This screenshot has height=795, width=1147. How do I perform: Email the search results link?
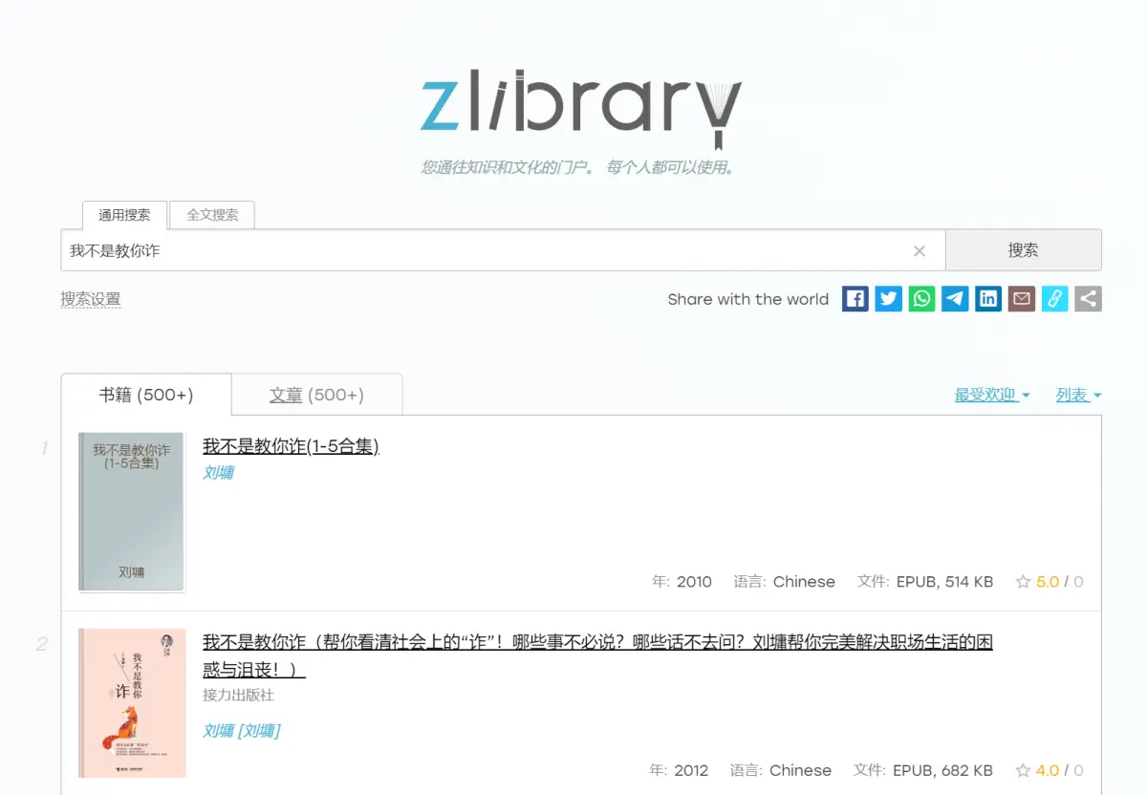[1022, 298]
